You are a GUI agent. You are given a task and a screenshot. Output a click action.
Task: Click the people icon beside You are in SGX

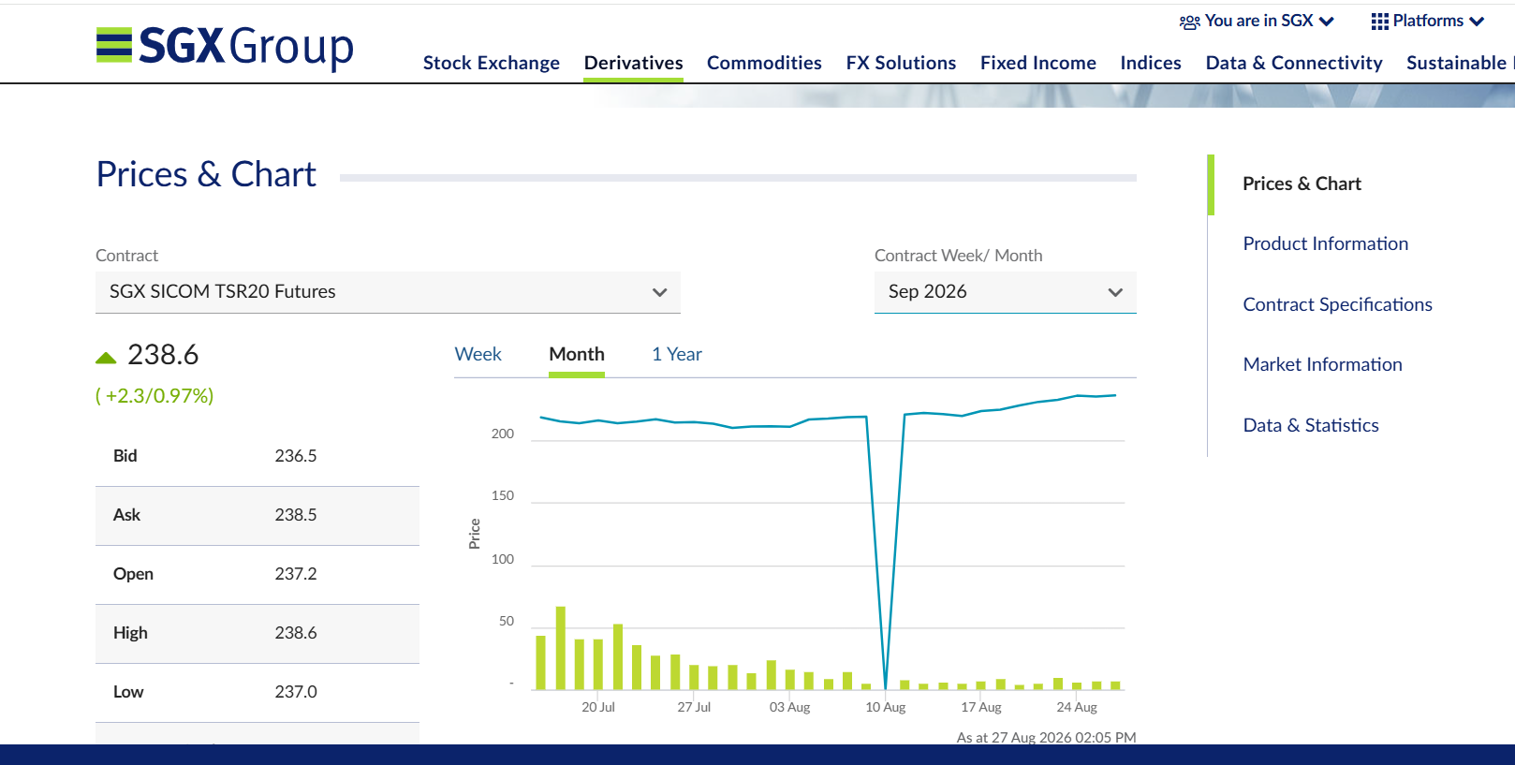tap(1189, 22)
